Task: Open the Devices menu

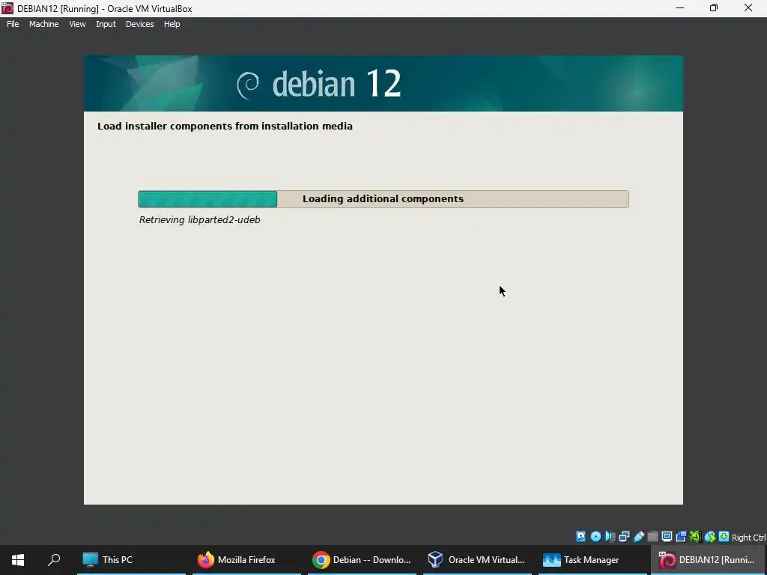Action: click(140, 24)
